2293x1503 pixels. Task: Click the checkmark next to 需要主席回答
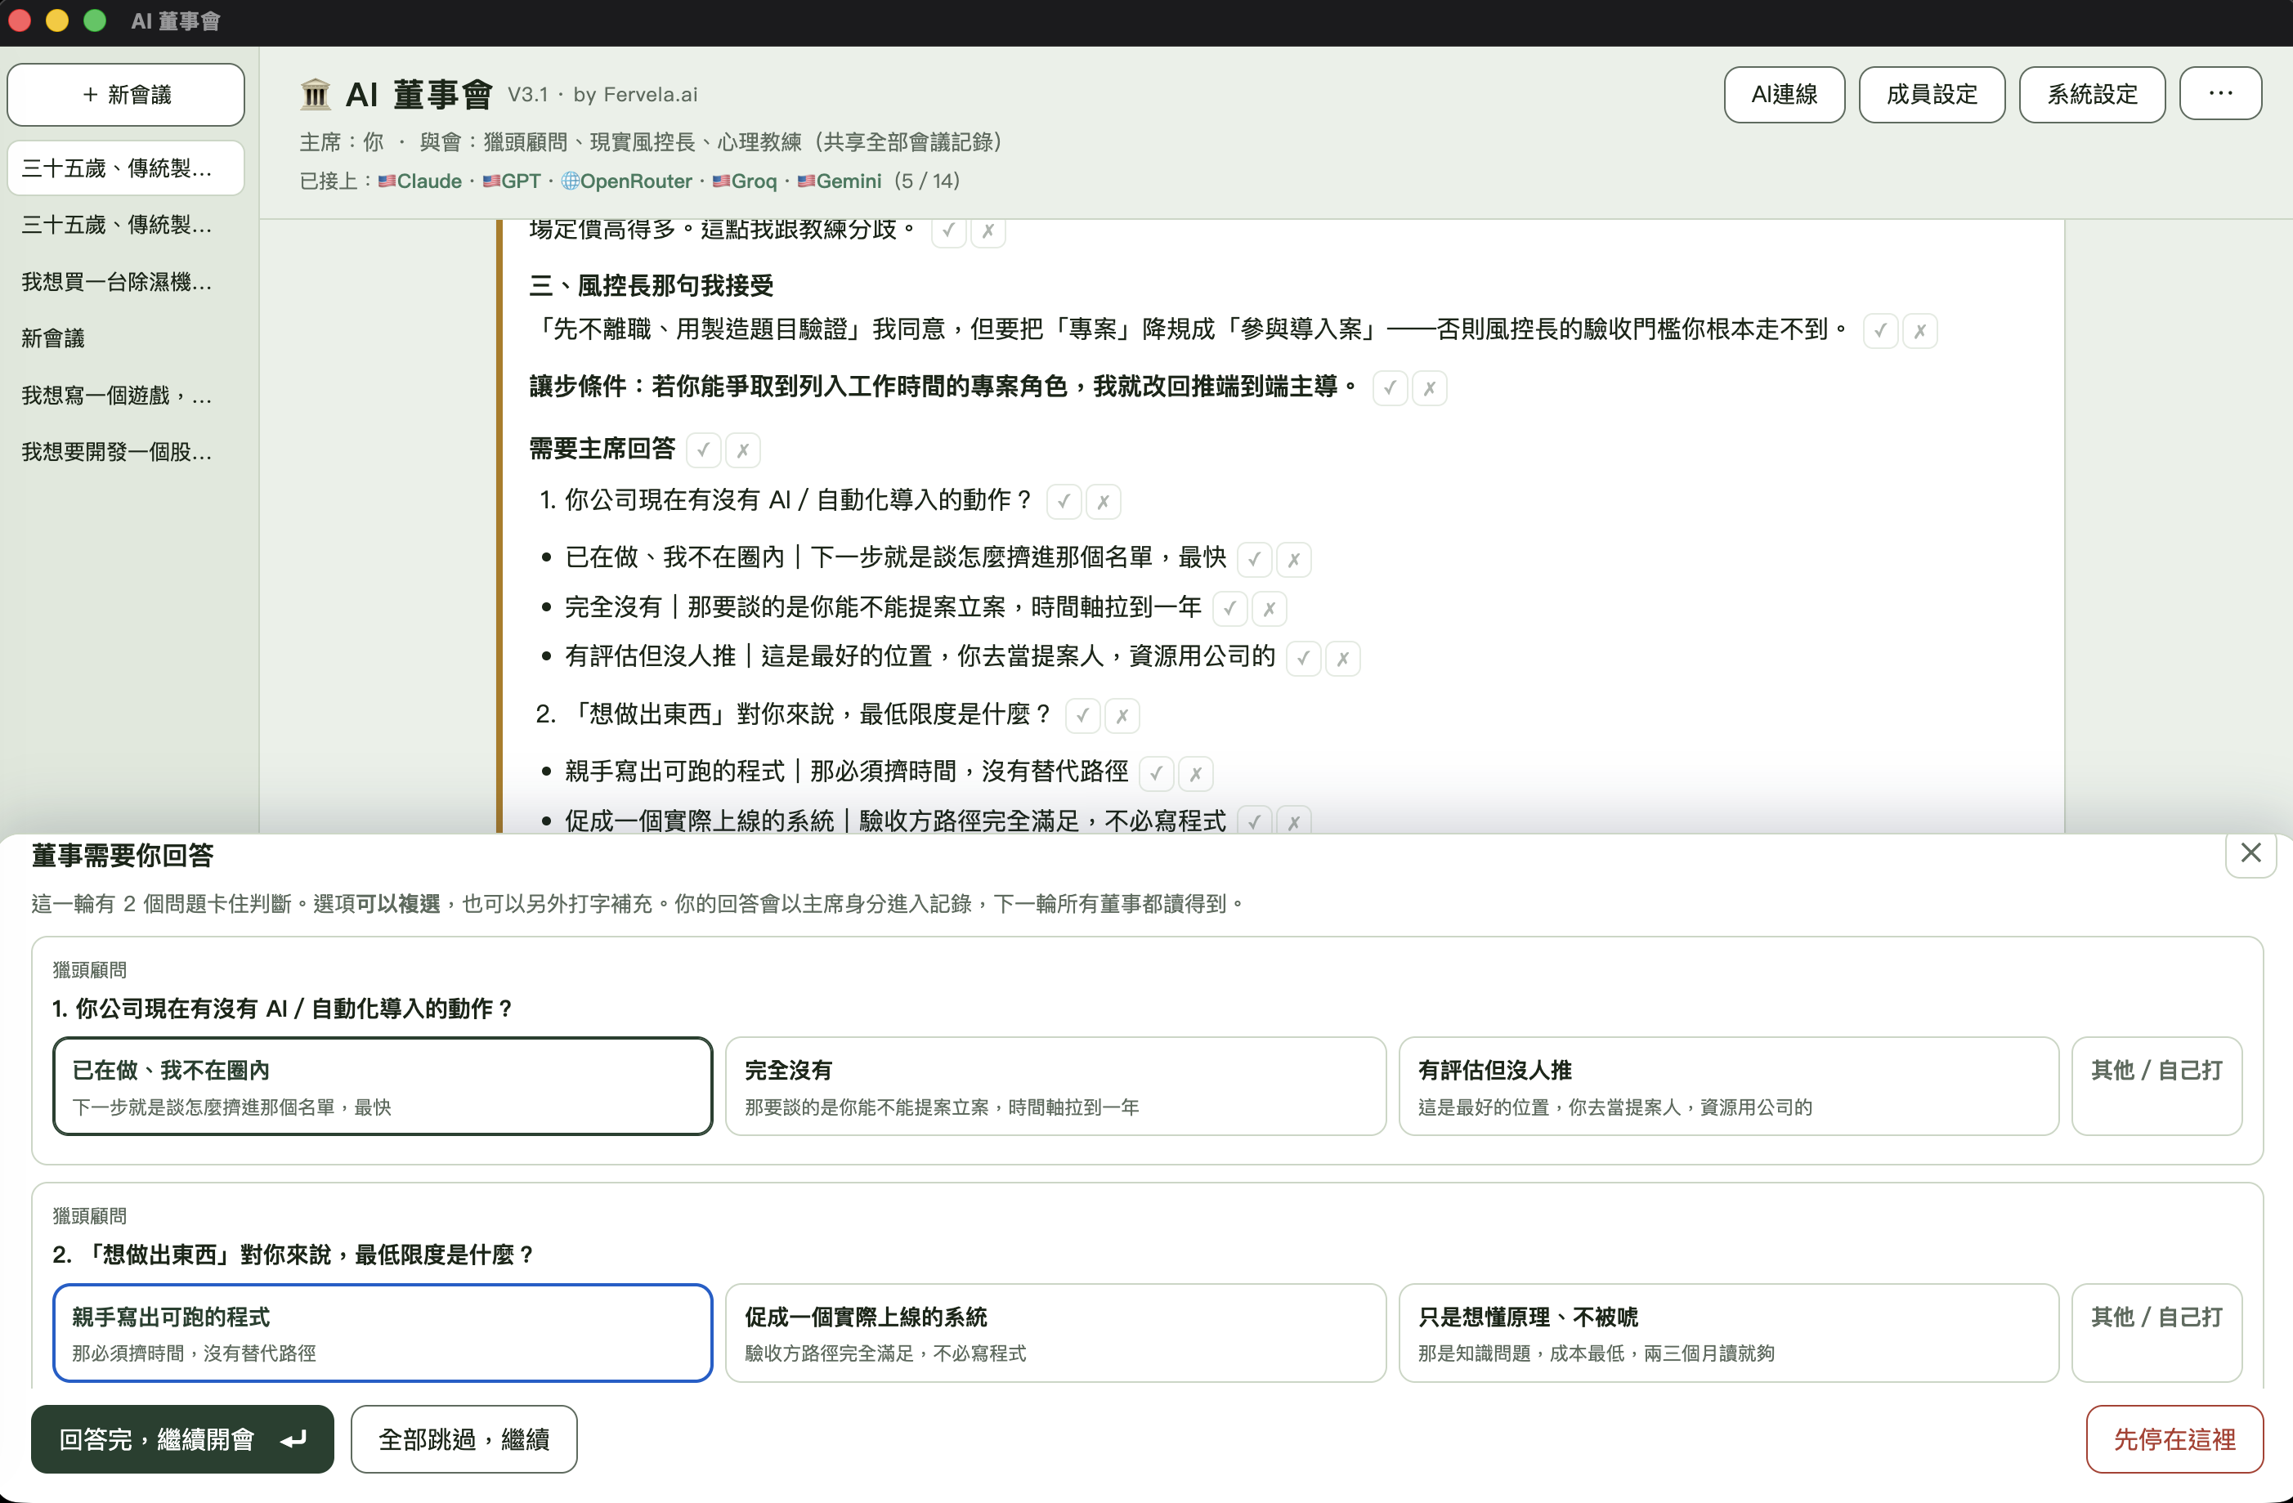coord(703,450)
